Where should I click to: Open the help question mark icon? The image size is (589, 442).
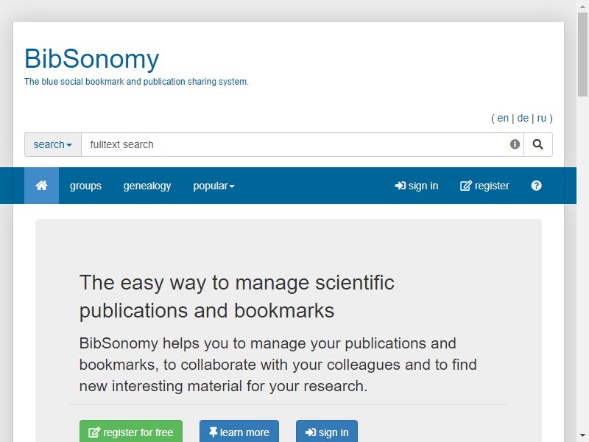coord(537,186)
